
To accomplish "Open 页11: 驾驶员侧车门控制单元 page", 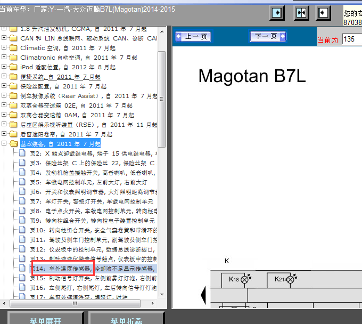I will (x=94, y=240).
